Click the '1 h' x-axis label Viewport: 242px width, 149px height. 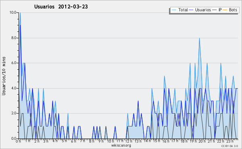(27, 141)
